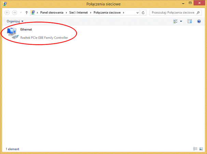Expand arrow after Połączenia sieciowe breadcrumb
This screenshot has height=154, width=207.
pyautogui.click(x=124, y=13)
